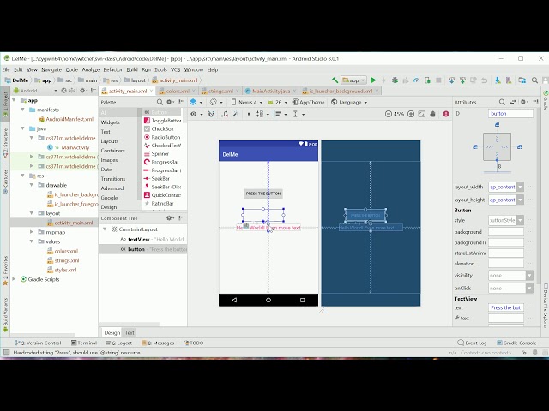The height and width of the screenshot is (411, 549).
Task: Open the Build menu
Action: coord(132,69)
